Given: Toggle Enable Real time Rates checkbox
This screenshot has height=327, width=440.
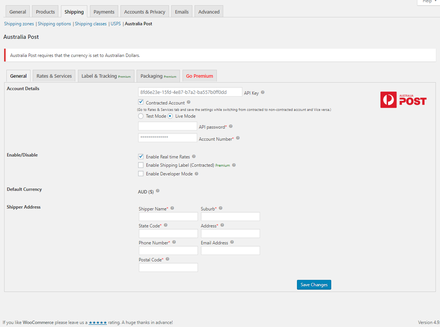Looking at the screenshot, I should pyautogui.click(x=141, y=156).
